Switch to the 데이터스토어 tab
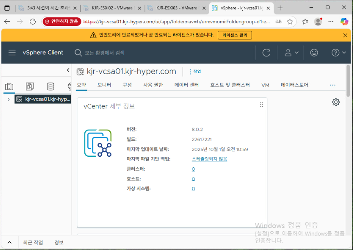This screenshot has width=353, height=250. 294,85
